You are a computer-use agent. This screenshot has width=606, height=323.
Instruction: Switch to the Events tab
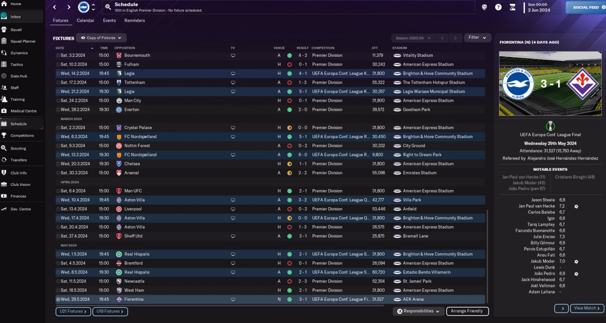(109, 20)
